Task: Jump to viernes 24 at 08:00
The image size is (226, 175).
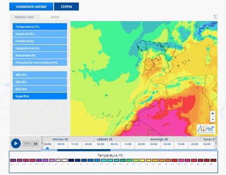Action: point(61,144)
